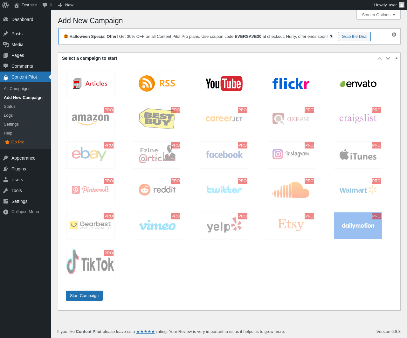Screen dimensions: 407x338
Task: Choose the TikTok PRO campaign
Action: (90, 263)
